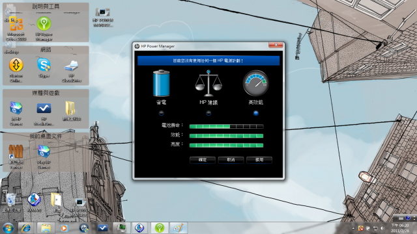Click the 媒體與遊戲 fence title
Image resolution: width=417 pixels, height=234 pixels.
tap(46, 93)
